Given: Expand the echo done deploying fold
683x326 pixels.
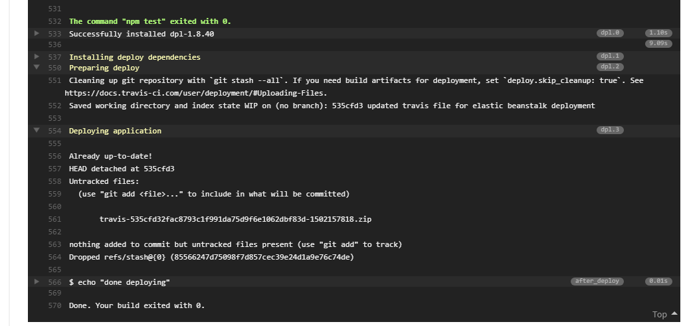Looking at the screenshot, I should pos(37,282).
